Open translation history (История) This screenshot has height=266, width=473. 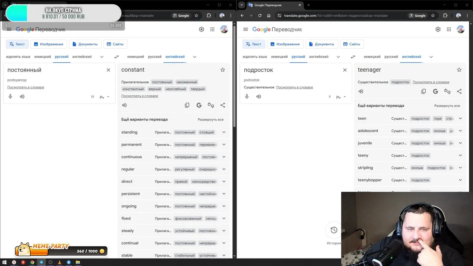click(x=334, y=230)
